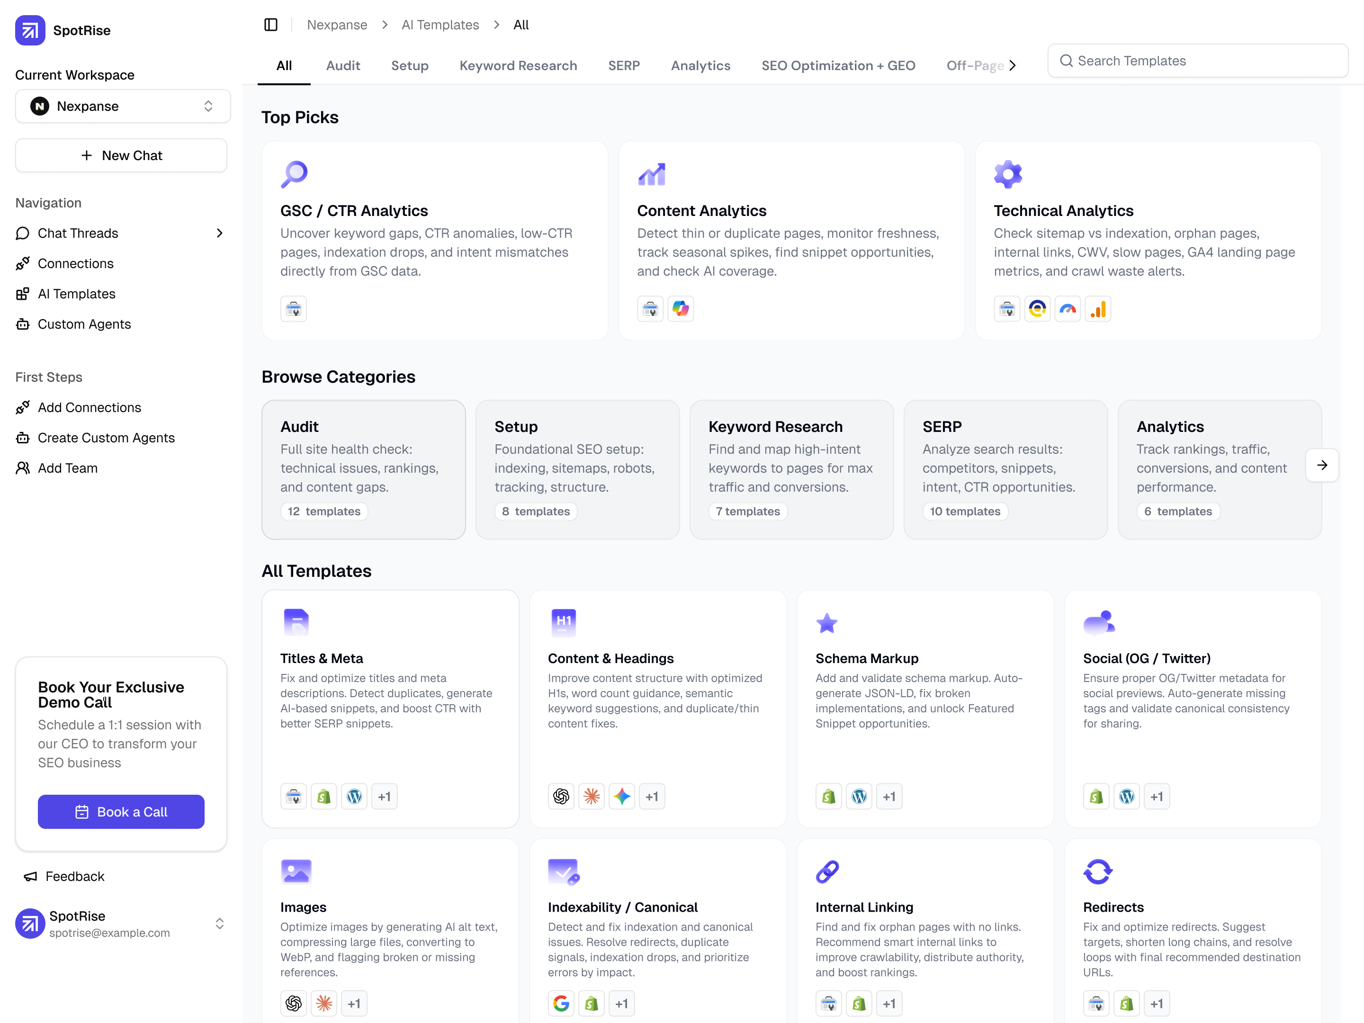This screenshot has height=1023, width=1364.
Task: Open the Nexpanse workspace dropdown
Action: [123, 106]
